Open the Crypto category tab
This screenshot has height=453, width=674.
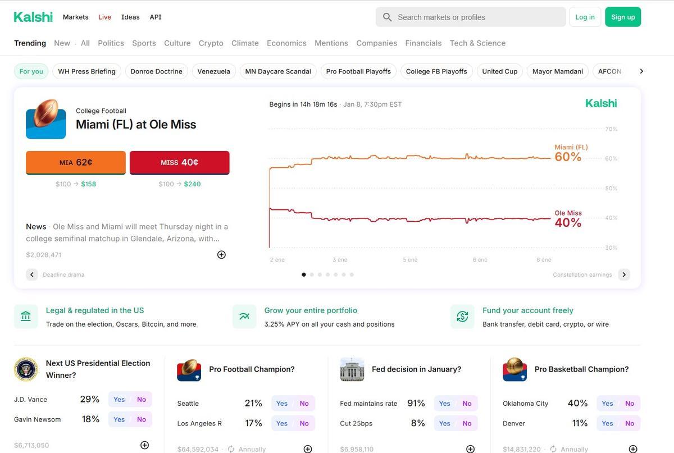tap(211, 43)
